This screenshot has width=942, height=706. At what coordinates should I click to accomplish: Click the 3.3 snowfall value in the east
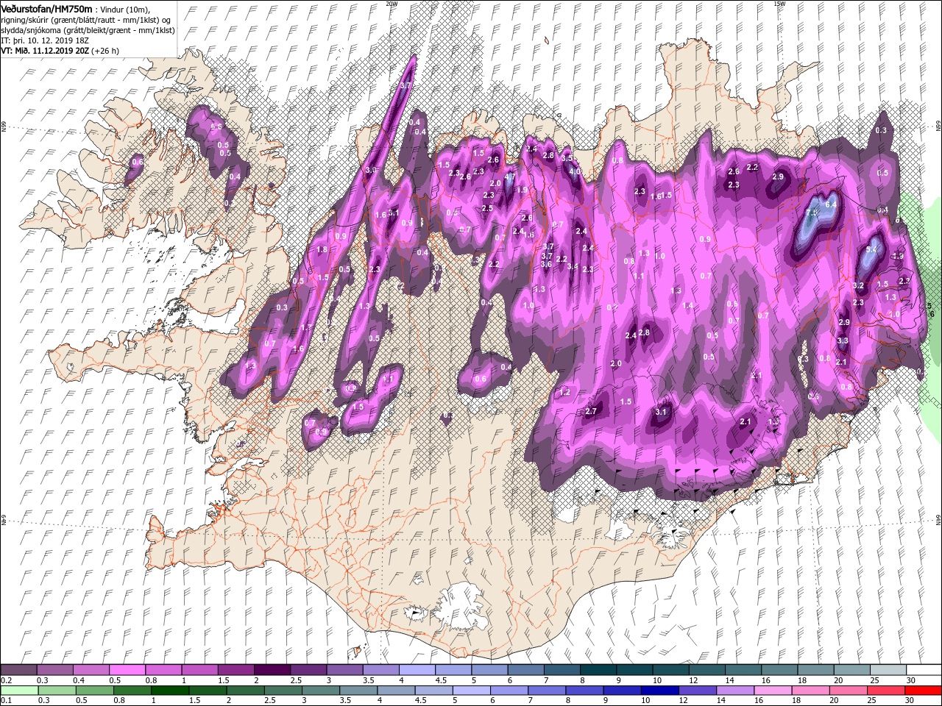tap(843, 340)
